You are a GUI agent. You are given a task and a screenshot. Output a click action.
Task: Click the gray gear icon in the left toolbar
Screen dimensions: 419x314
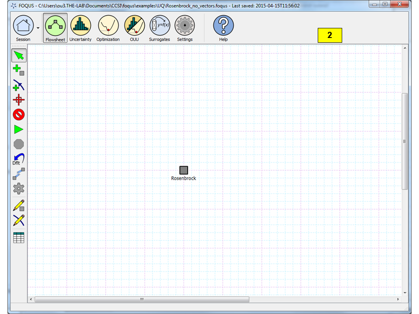click(18, 189)
